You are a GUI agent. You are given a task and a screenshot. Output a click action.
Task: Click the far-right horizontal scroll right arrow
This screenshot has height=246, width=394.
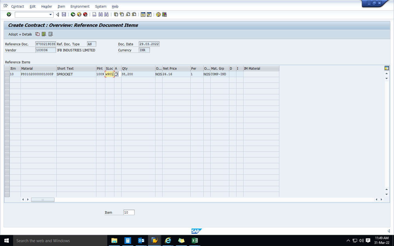381,200
